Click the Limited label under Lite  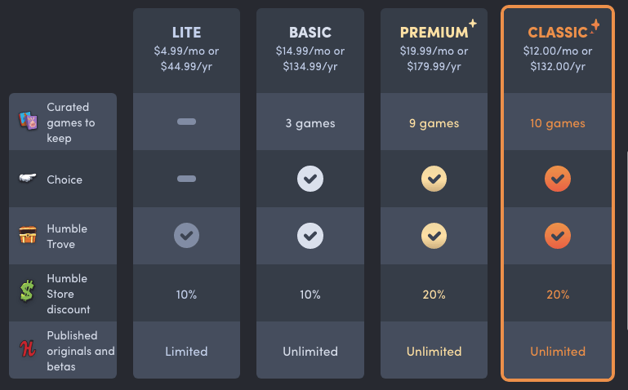[x=187, y=352]
